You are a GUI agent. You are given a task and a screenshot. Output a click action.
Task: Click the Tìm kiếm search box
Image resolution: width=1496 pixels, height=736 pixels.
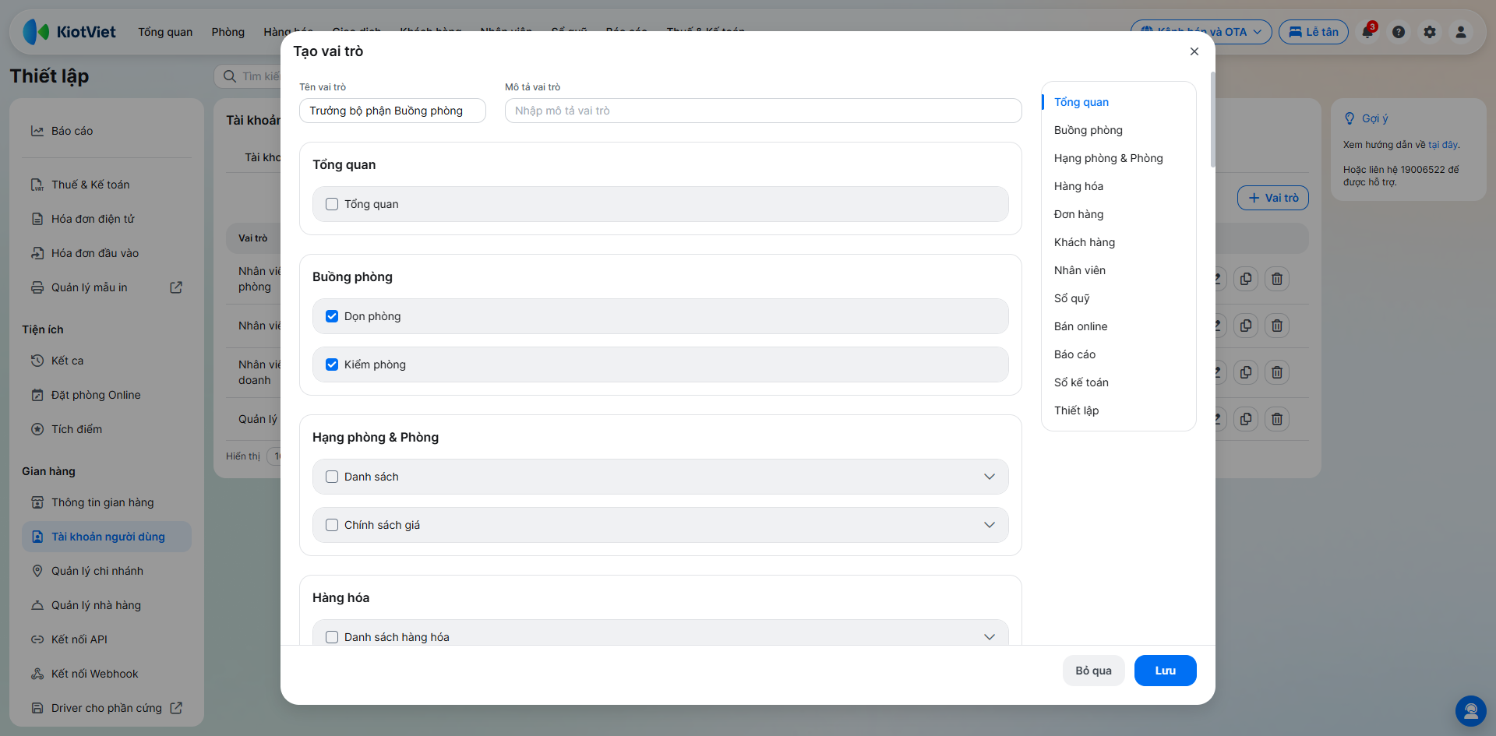(x=248, y=76)
